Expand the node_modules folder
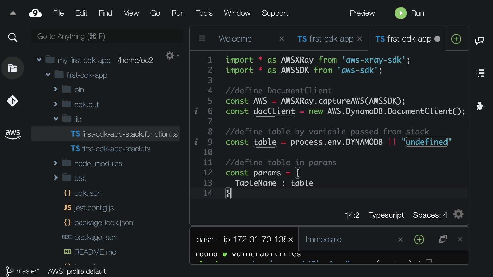Image resolution: width=493 pixels, height=277 pixels. [x=56, y=163]
